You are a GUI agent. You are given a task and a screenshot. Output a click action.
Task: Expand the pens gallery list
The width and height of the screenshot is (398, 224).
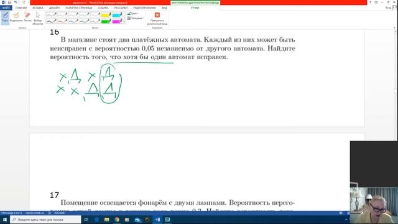click(124, 22)
